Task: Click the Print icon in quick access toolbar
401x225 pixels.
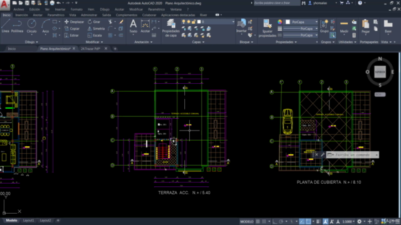Action: coord(52,3)
